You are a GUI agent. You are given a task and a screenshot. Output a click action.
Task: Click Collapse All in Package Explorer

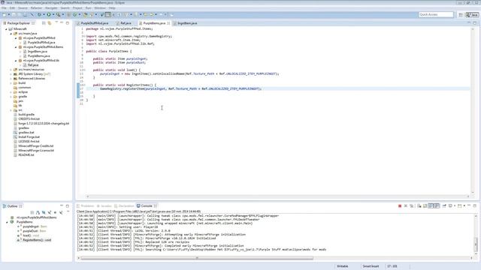pyautogui.click(x=44, y=23)
